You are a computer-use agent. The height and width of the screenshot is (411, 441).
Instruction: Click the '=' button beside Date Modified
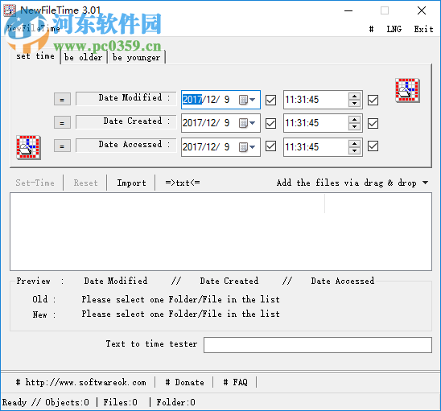click(62, 99)
